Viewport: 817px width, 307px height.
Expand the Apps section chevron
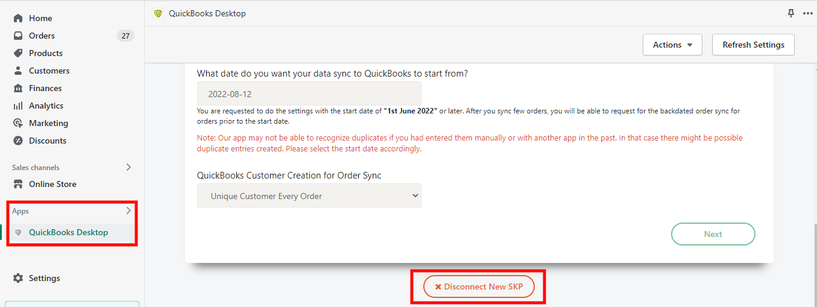point(128,211)
